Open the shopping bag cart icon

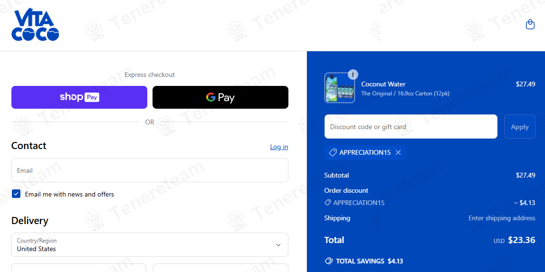pyautogui.click(x=530, y=24)
